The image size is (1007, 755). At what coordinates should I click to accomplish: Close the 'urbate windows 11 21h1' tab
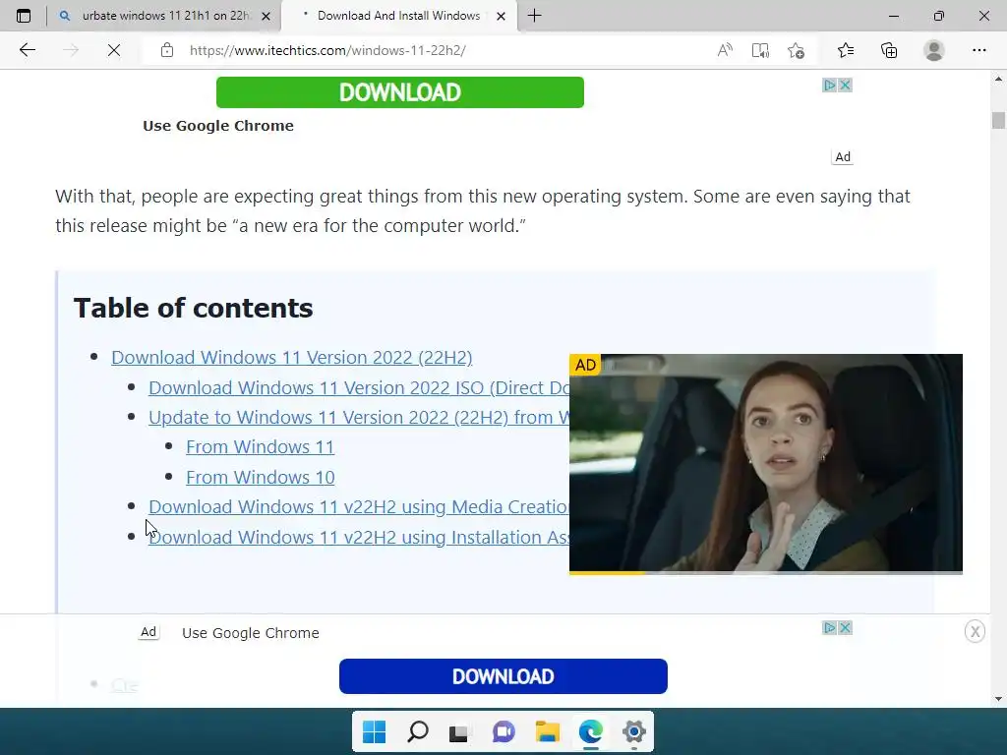(266, 16)
